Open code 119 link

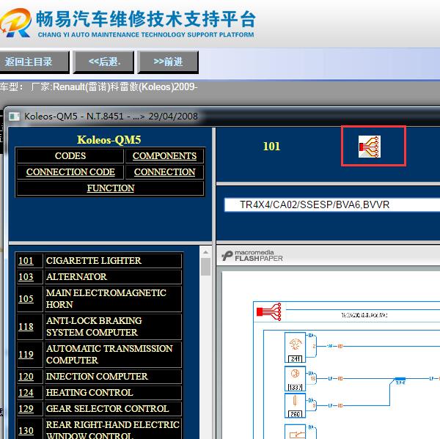point(26,354)
